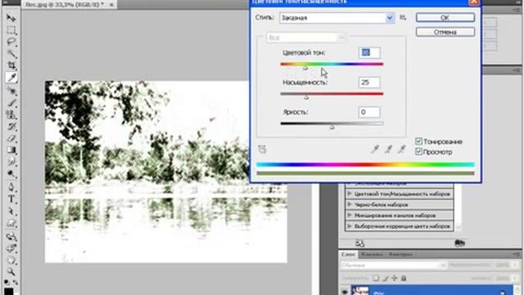This screenshot has height=295, width=524.
Task: Click the Насыщенность saturation slider
Action: [x=332, y=95]
